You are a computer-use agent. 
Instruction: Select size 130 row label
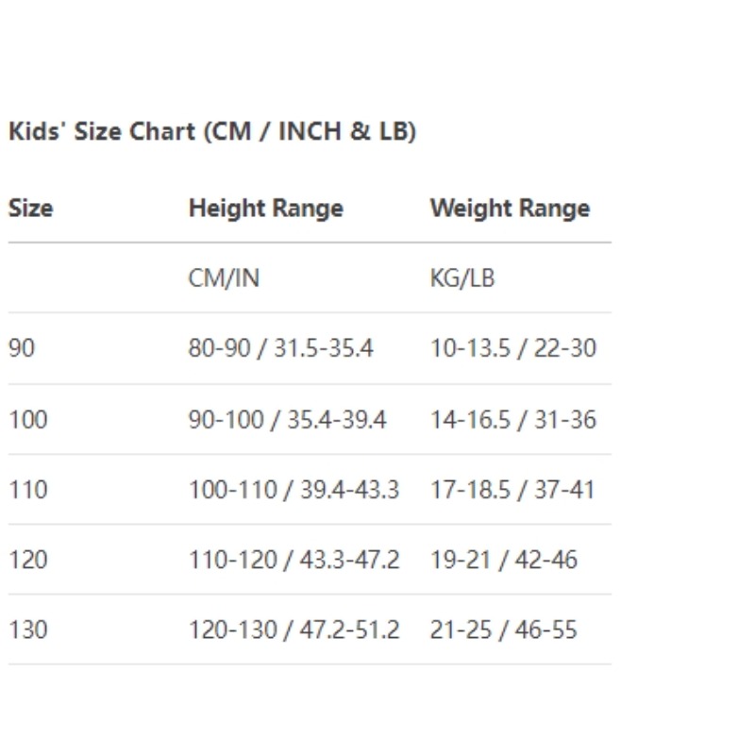point(28,629)
